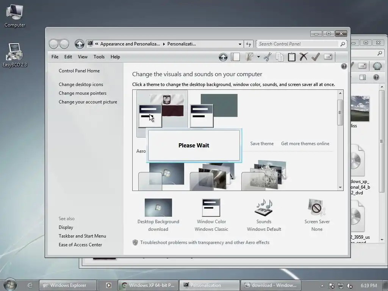Click the Refresh button next to address bar
The height and width of the screenshot is (291, 388).
coord(249,44)
